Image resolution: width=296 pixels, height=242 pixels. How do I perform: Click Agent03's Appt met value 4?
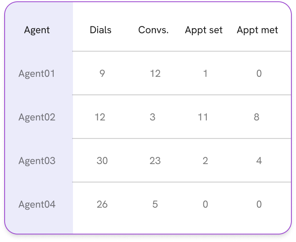(259, 161)
